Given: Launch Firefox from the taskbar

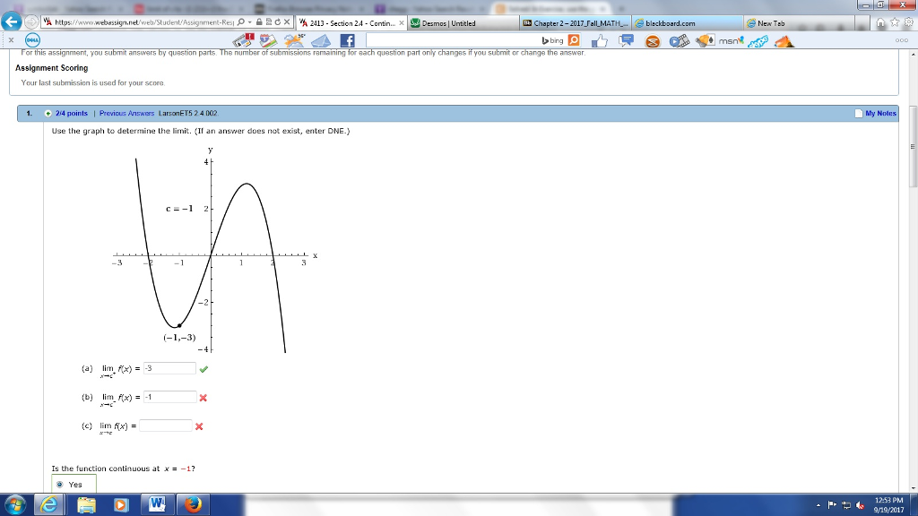Looking at the screenshot, I should click(192, 503).
